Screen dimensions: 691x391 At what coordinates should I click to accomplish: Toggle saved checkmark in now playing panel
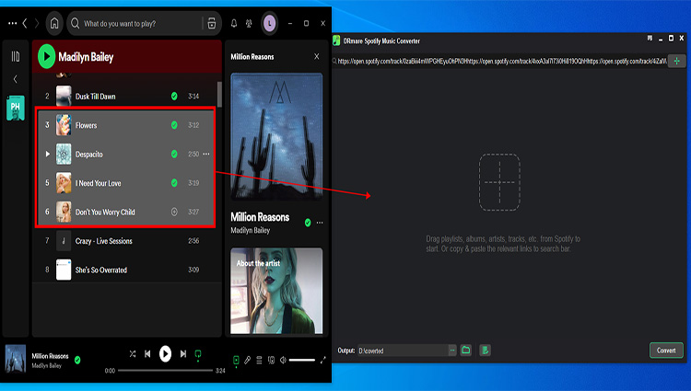click(308, 223)
